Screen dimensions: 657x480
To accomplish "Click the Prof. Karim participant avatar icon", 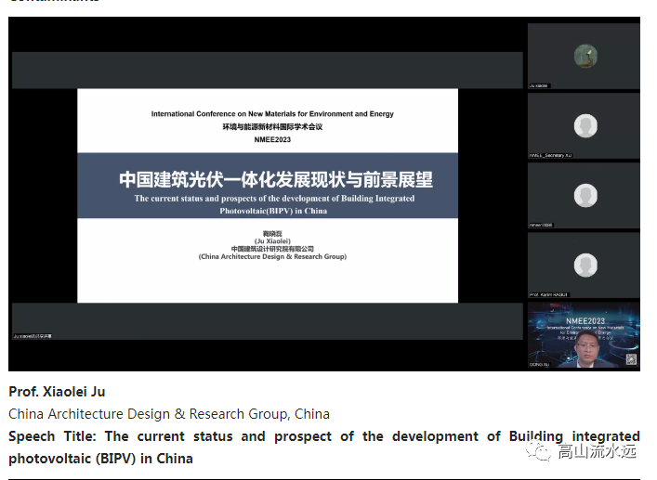I will coord(585,266).
